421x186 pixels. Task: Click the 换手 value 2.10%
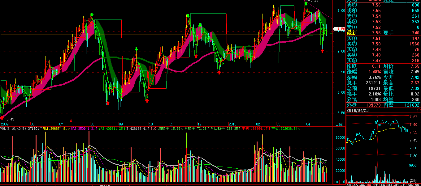(x=375, y=94)
